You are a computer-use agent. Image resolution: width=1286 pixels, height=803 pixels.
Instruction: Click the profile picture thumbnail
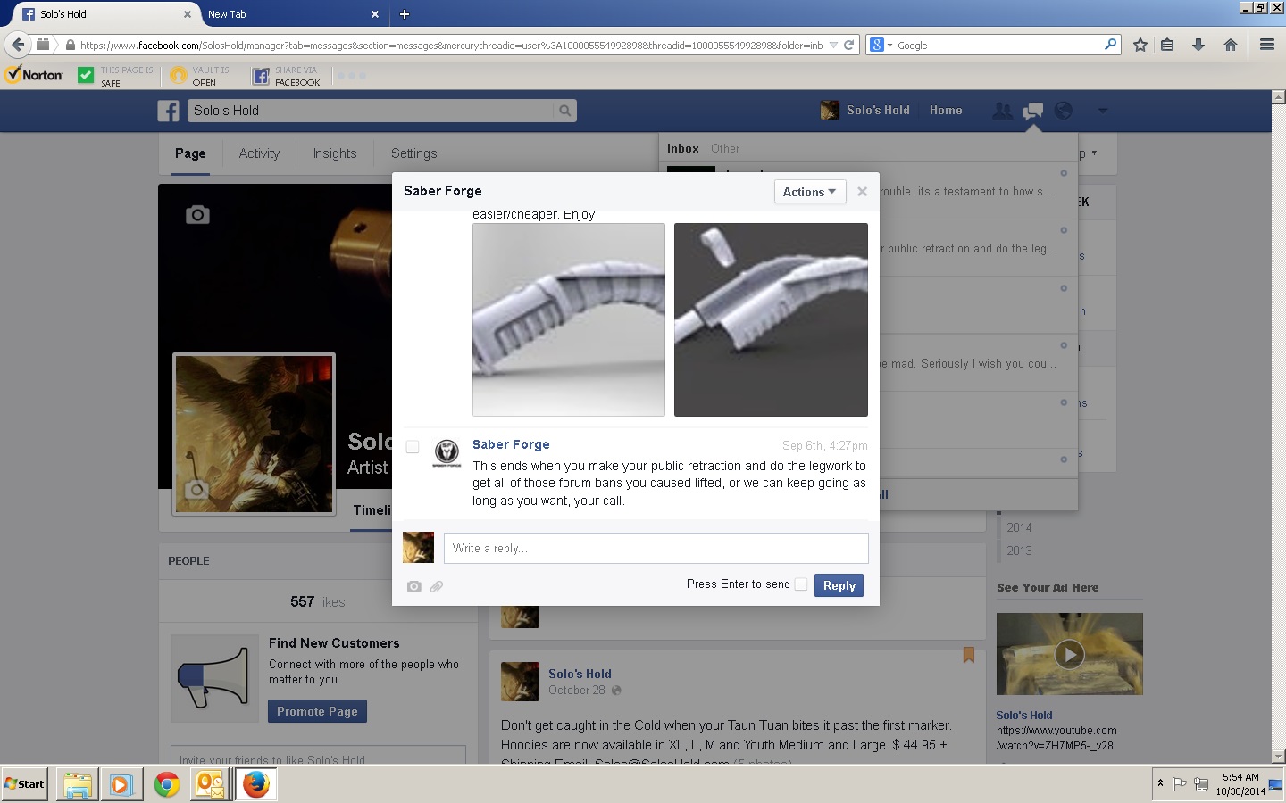[255, 434]
